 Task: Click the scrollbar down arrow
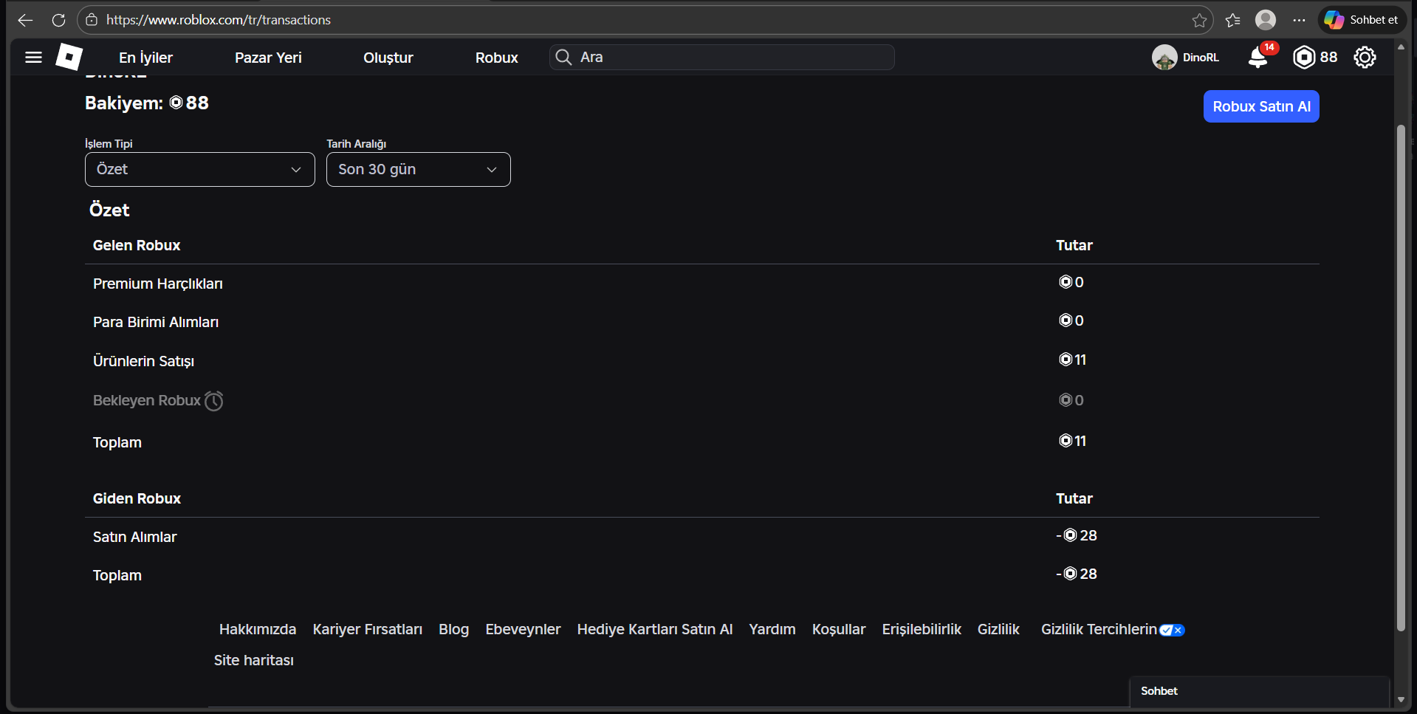pos(1401,699)
